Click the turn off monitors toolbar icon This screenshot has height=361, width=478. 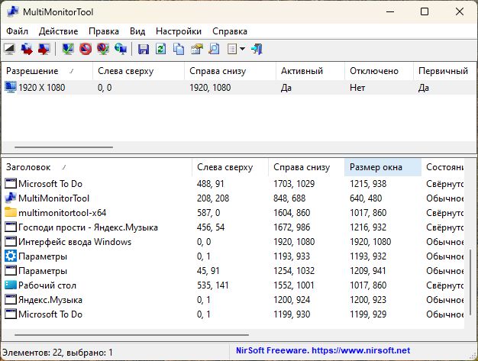(x=9, y=49)
